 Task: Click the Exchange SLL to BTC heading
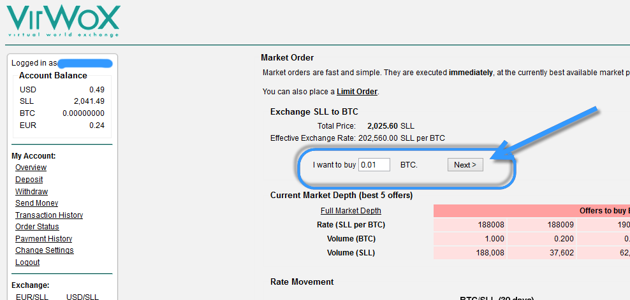314,111
